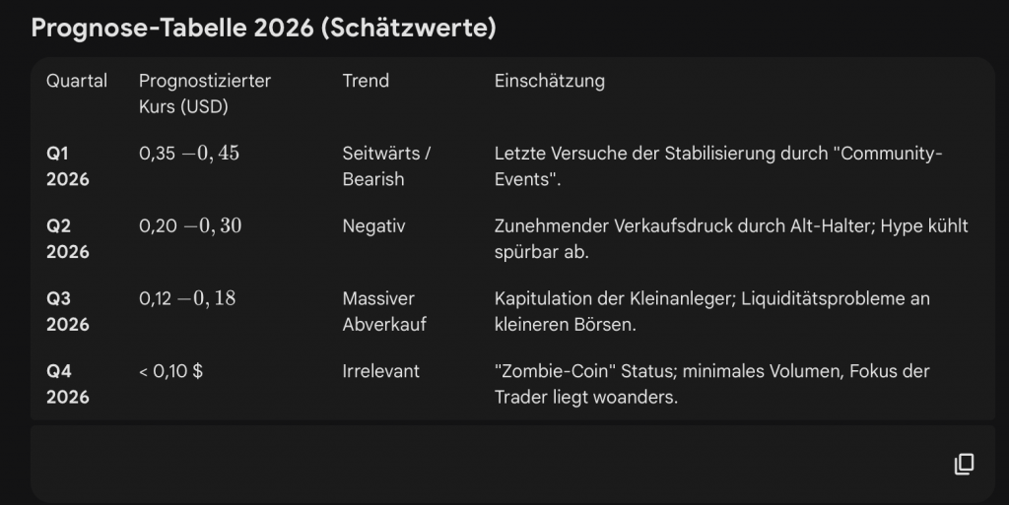Click the 0,12 – 0,18 price cell
The height and width of the screenshot is (505, 1009).
[187, 298]
